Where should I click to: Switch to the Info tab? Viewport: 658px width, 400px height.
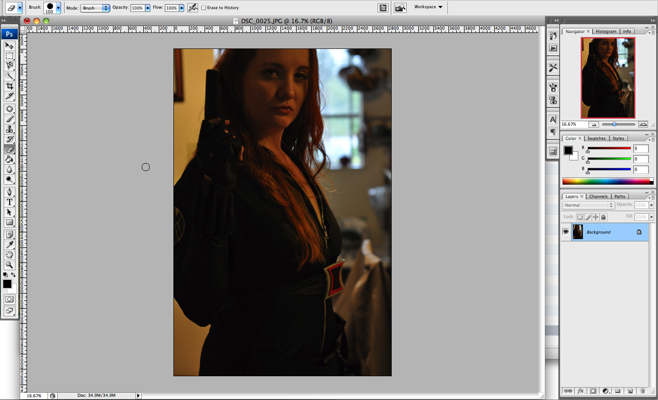tap(627, 32)
